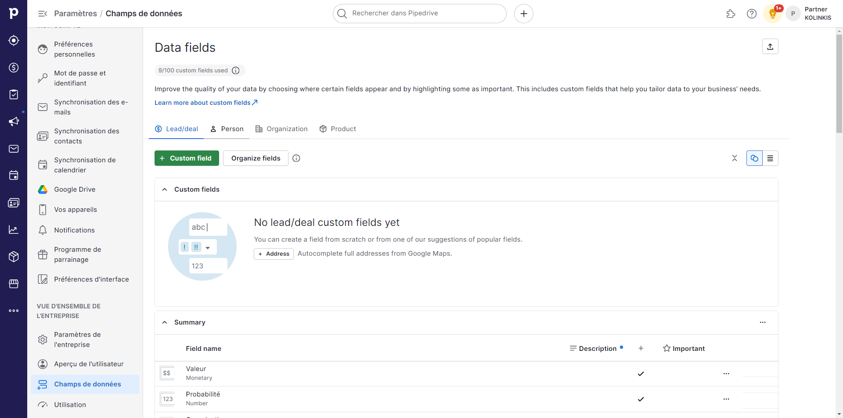
Task: Switch to the list view toggle
Action: point(770,158)
